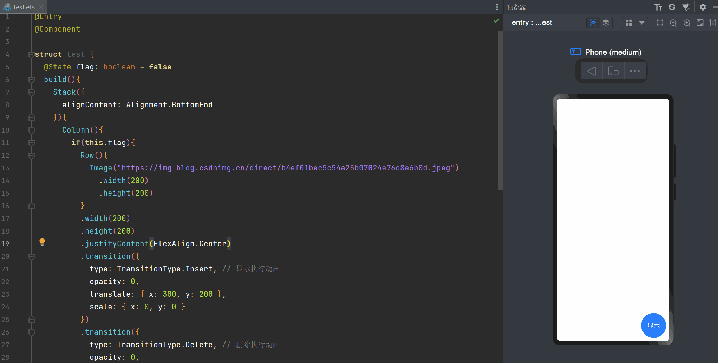Collapse the build() fold marker at line 6
Image resolution: width=718 pixels, height=363 pixels.
pos(31,80)
